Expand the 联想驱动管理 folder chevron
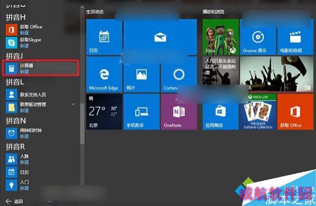 (x=73, y=104)
